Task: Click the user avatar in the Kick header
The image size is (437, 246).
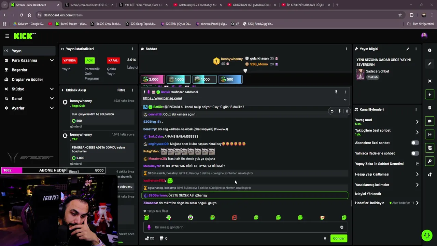Action: (x=424, y=36)
